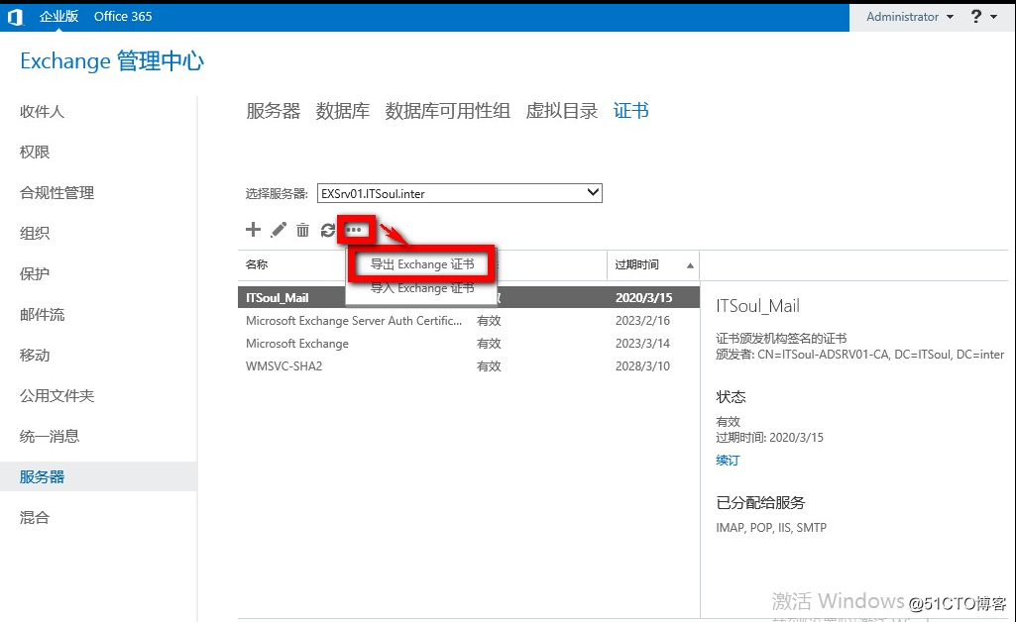Sort by the 过期时间 column header
The width and height of the screenshot is (1016, 622).
[653, 264]
